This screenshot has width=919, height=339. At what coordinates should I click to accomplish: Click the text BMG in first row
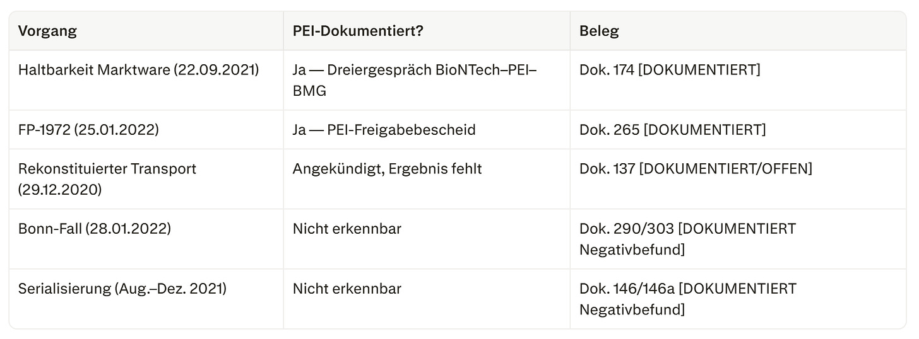point(309,91)
